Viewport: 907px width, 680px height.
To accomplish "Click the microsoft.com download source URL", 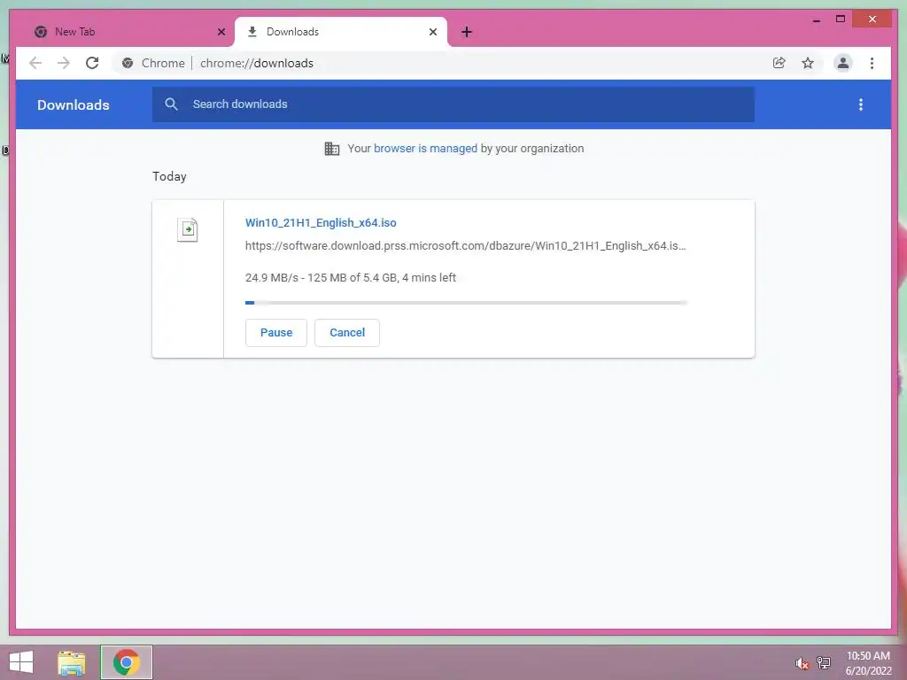I will 466,246.
